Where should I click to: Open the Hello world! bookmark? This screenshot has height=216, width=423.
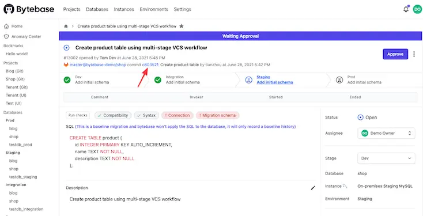coord(17,54)
